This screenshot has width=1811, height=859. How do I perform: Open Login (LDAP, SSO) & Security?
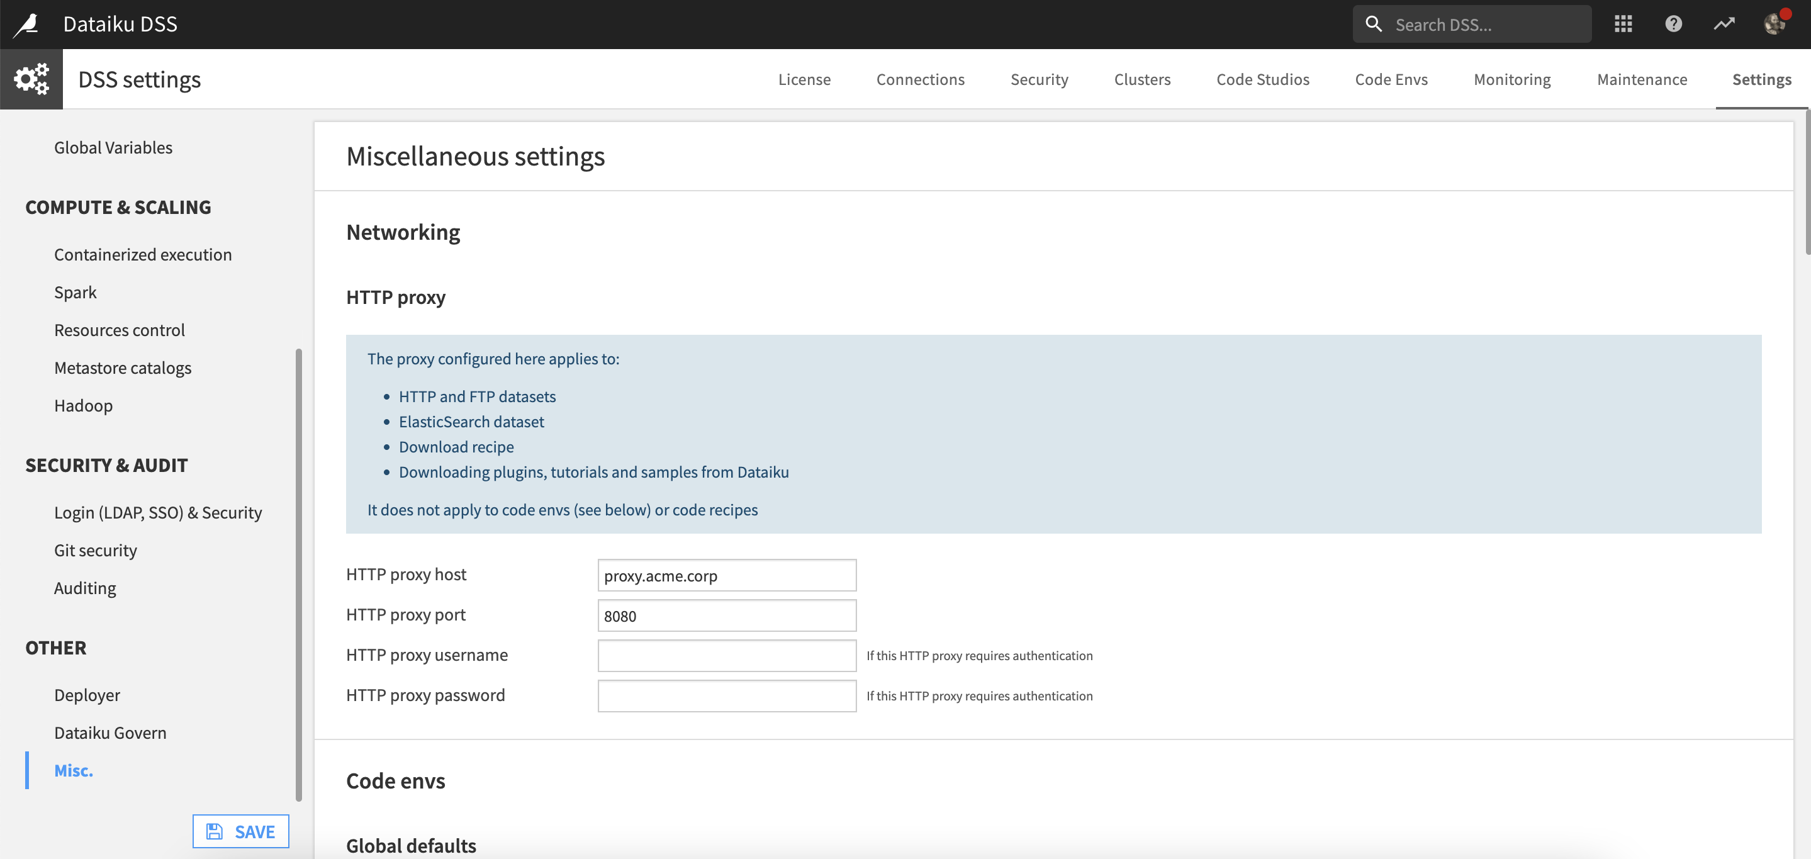[157, 512]
